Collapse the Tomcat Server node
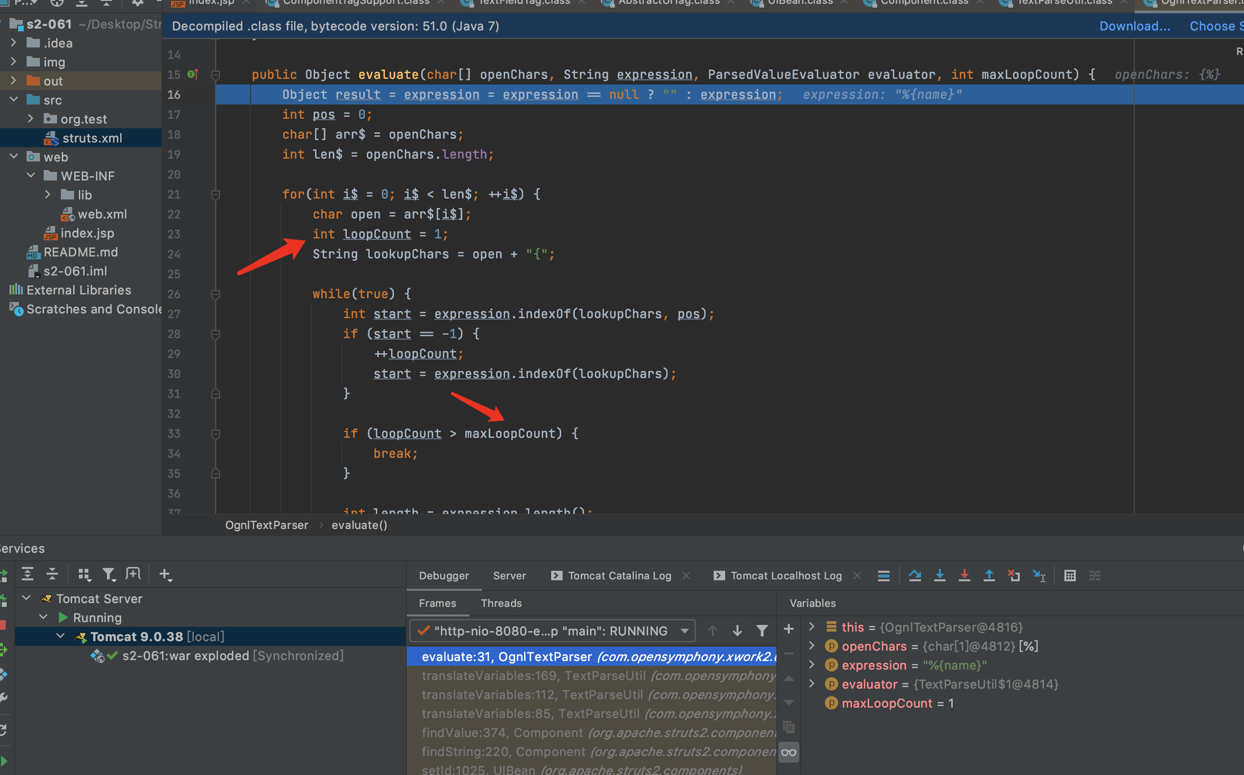The image size is (1244, 775). (x=27, y=598)
